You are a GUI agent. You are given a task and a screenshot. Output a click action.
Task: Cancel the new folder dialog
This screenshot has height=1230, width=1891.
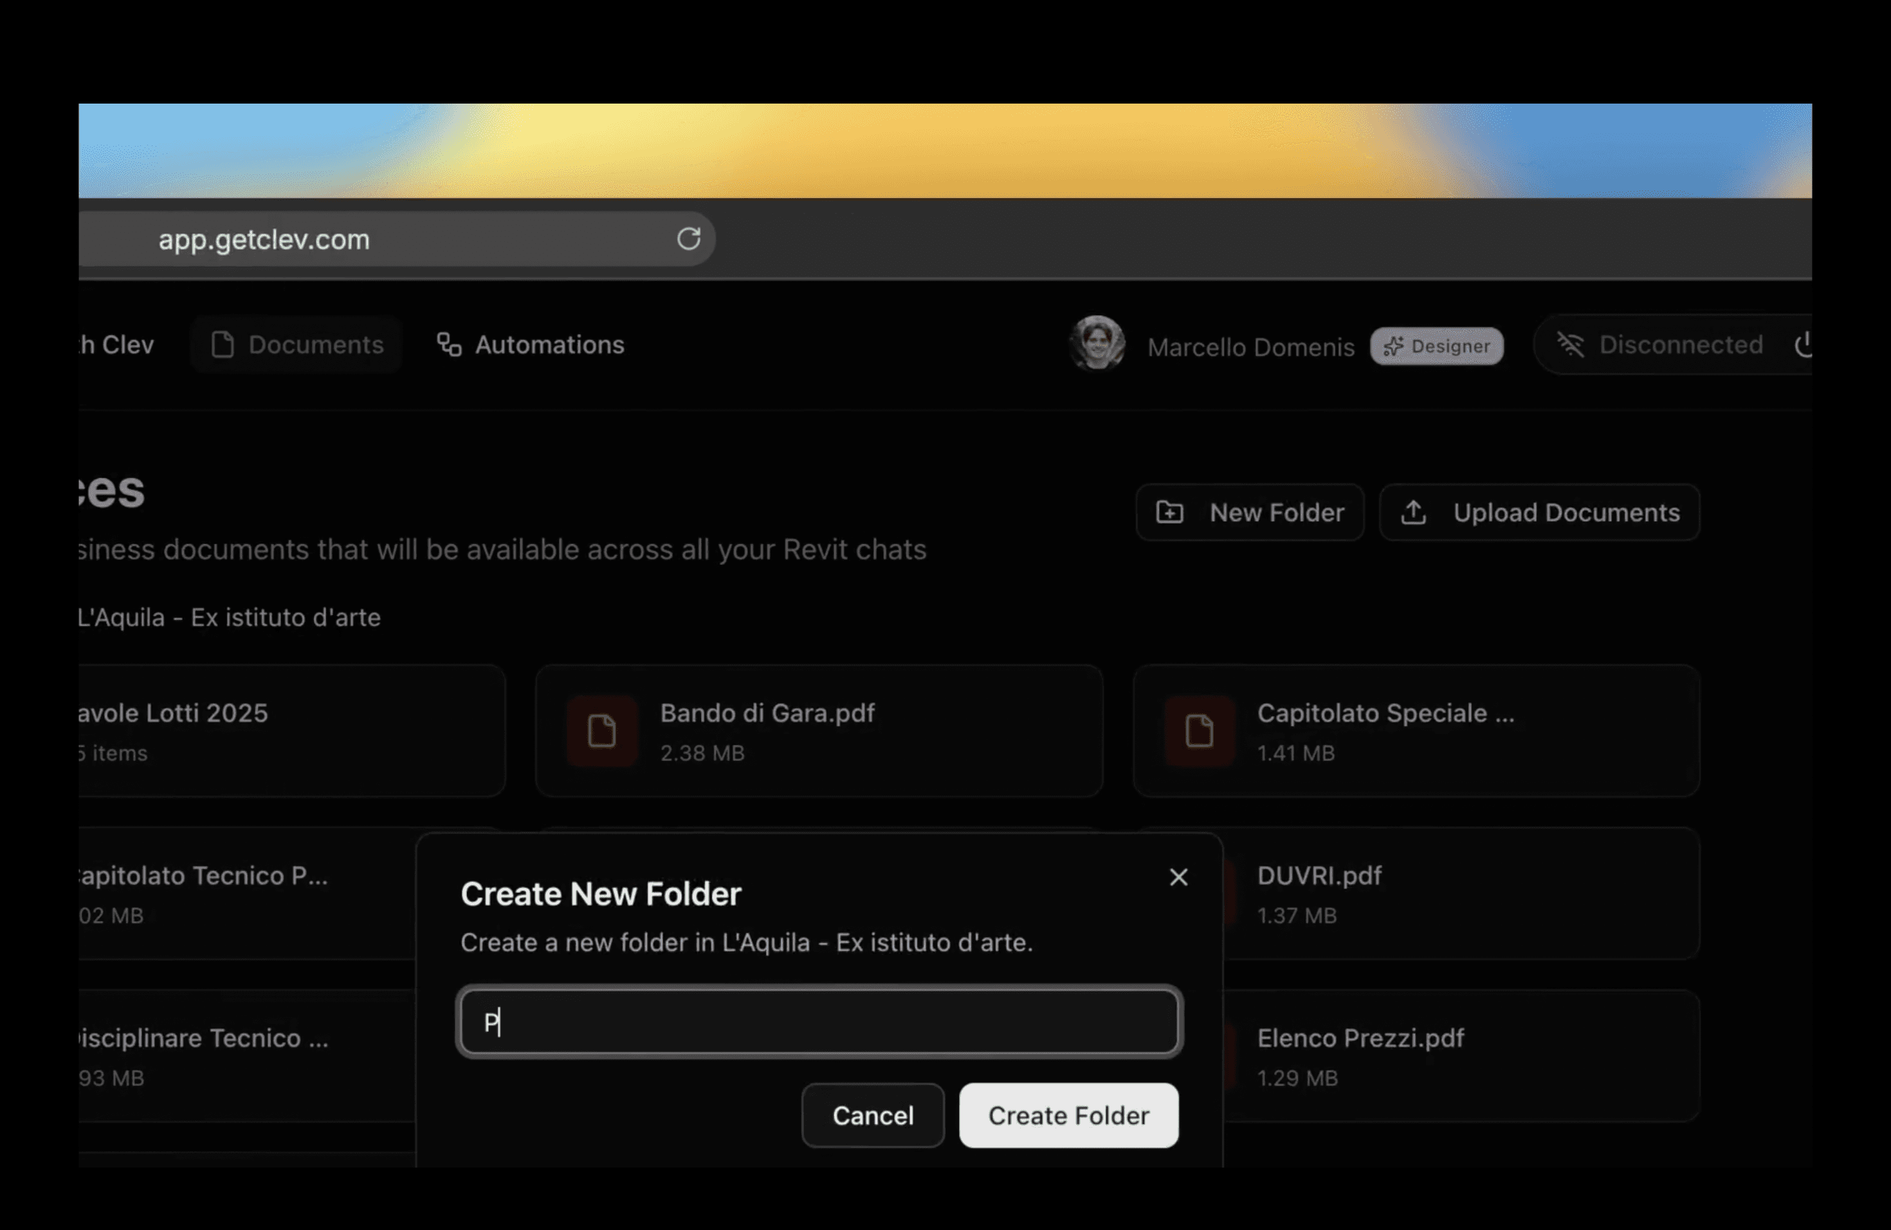point(872,1115)
